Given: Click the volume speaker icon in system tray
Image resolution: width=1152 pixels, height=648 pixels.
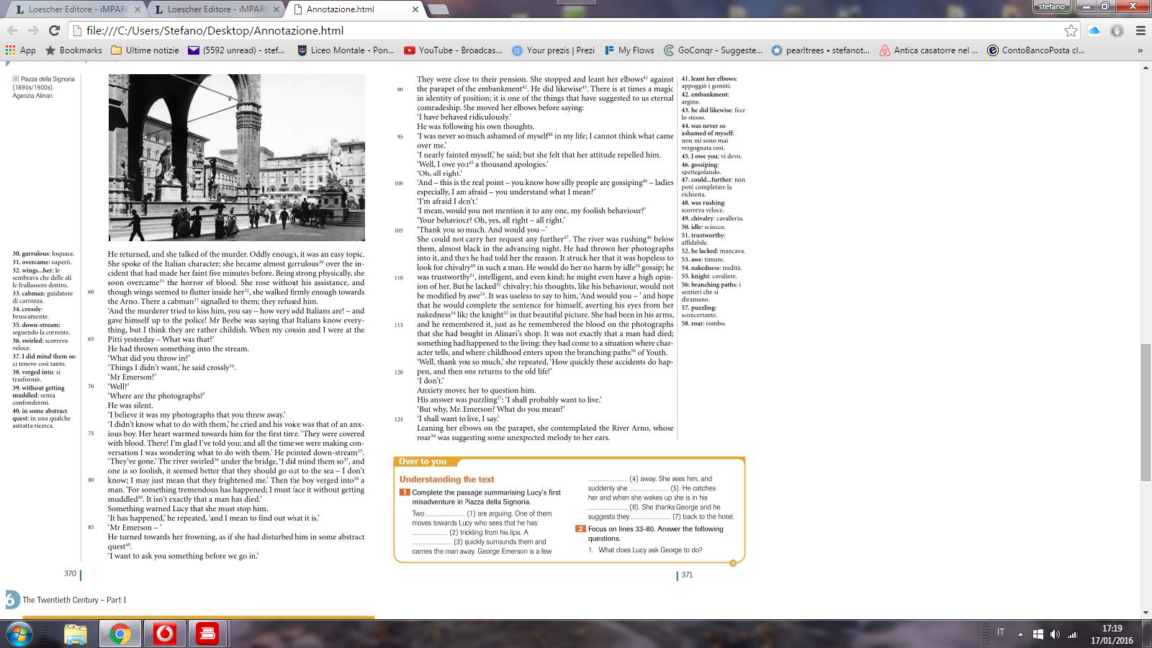Looking at the screenshot, I should click(1055, 634).
